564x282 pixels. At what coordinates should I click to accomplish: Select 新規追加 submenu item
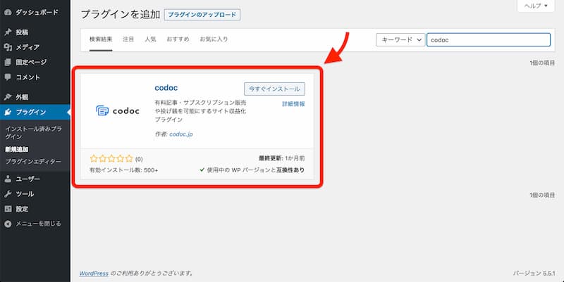tap(16, 149)
